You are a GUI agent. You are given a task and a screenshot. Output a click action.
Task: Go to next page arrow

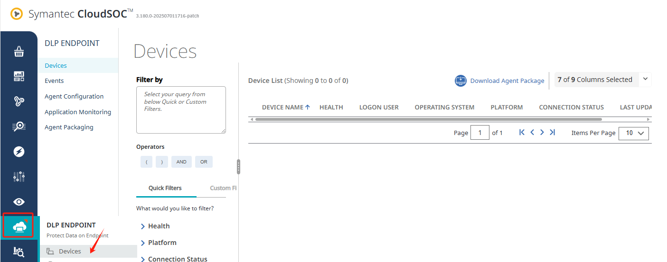(542, 132)
